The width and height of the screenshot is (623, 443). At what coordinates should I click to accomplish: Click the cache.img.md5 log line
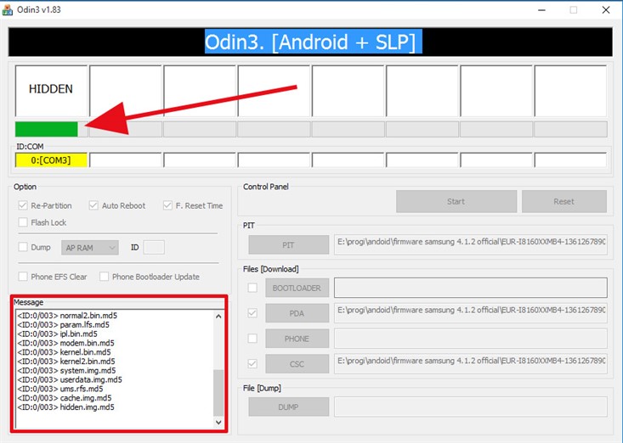pos(65,398)
